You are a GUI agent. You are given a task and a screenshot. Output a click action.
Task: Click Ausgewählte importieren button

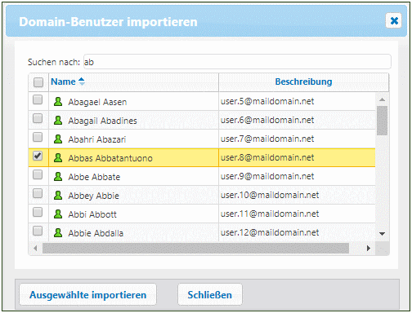pos(87,295)
